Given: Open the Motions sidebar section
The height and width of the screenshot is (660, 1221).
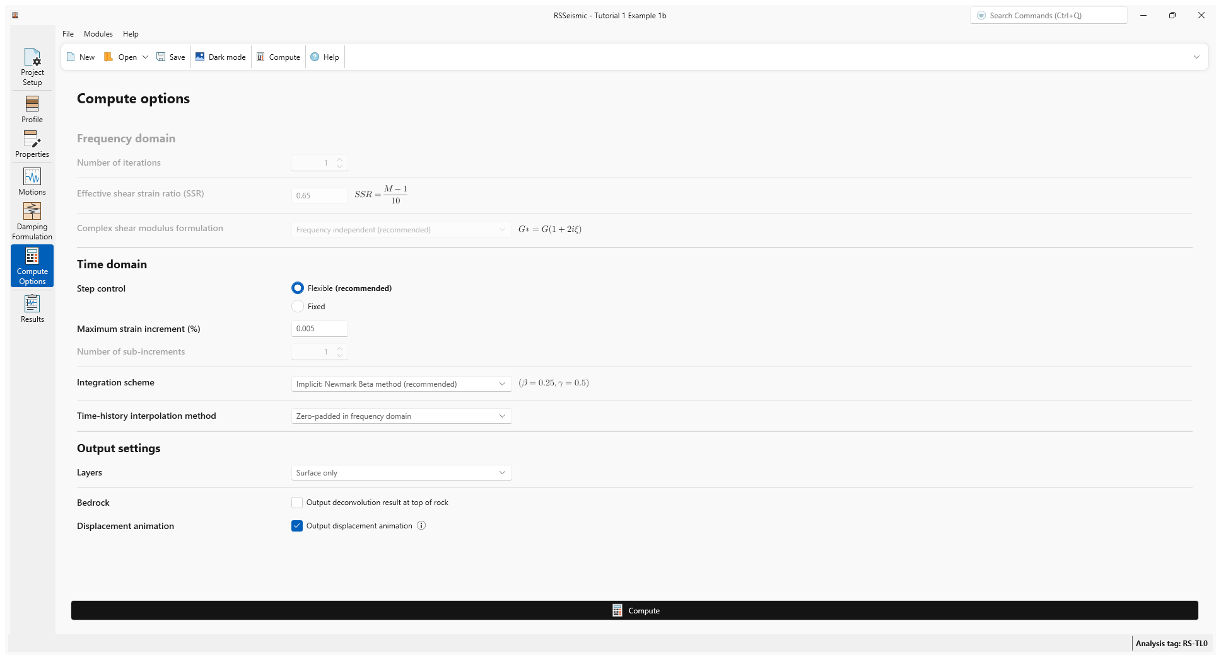Looking at the screenshot, I should coord(32,181).
